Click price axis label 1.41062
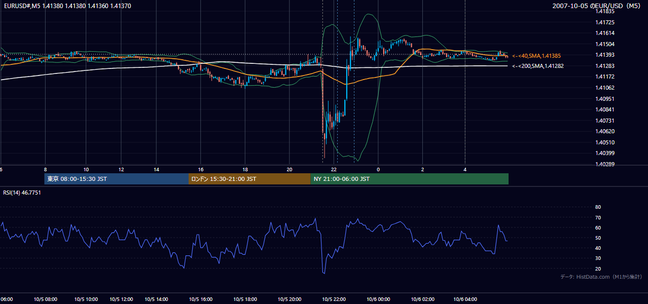Image resolution: width=648 pixels, height=304 pixels. pos(604,88)
